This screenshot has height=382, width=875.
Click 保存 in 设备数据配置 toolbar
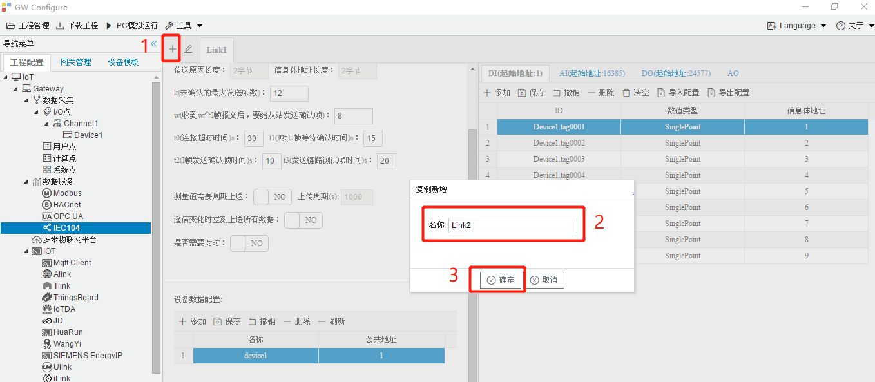[227, 321]
